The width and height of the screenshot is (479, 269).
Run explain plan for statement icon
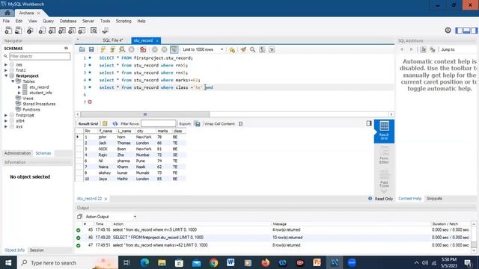pos(122,49)
